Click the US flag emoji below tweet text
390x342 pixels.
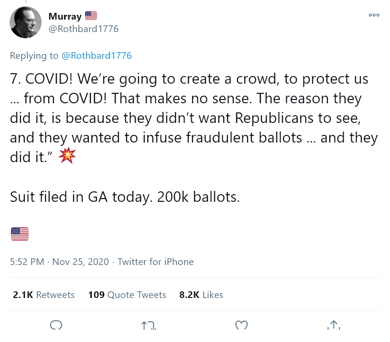pyautogui.click(x=20, y=234)
